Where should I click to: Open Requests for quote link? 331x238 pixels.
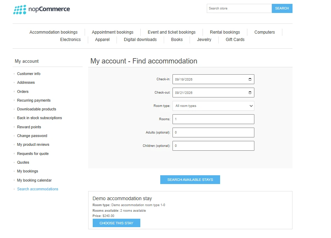33,154
